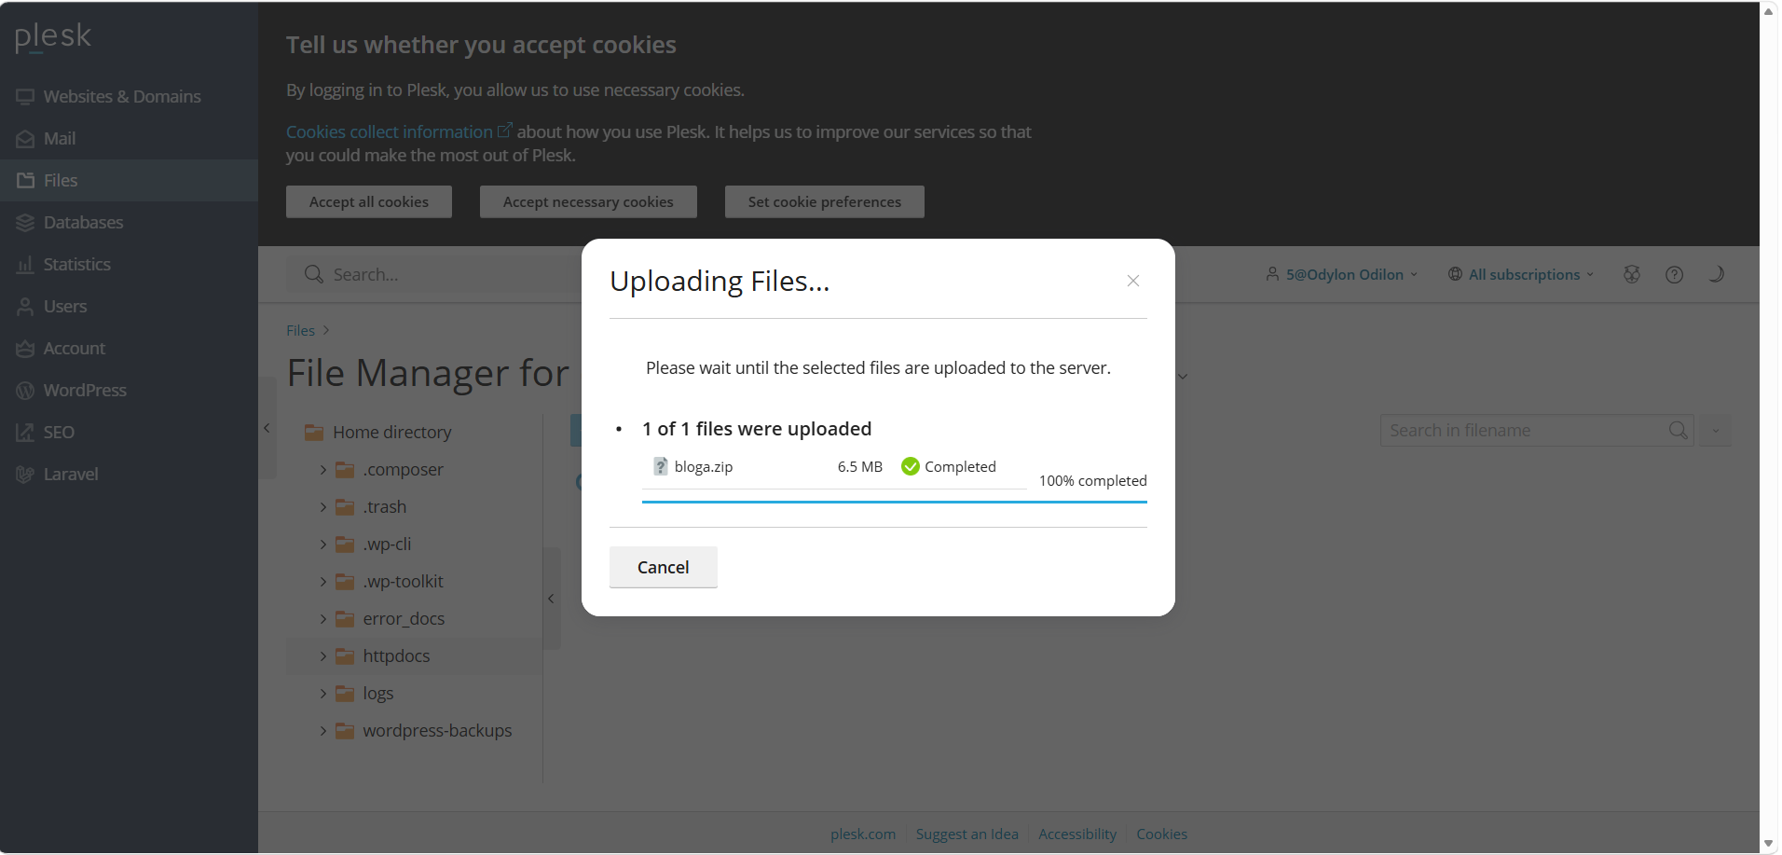Expand the httpdocs folder
Image resolution: width=1782 pixels, height=855 pixels.
tap(323, 656)
